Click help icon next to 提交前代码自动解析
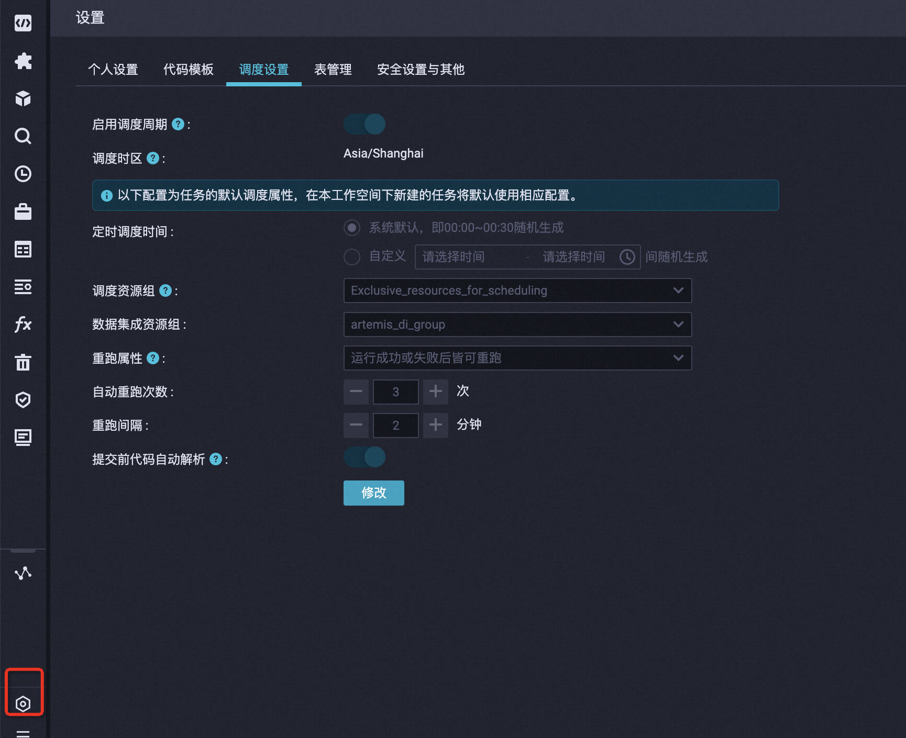This screenshot has height=738, width=906. (216, 459)
